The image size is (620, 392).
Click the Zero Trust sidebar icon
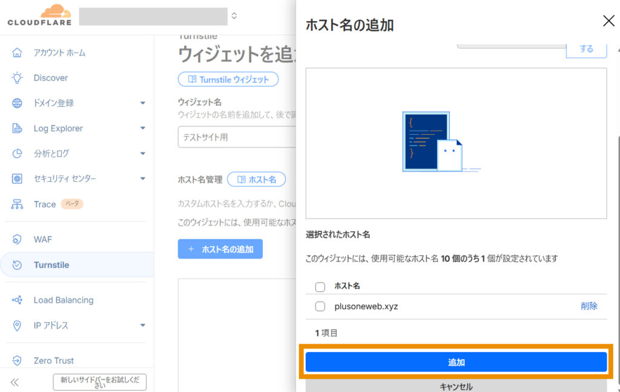[x=18, y=361]
